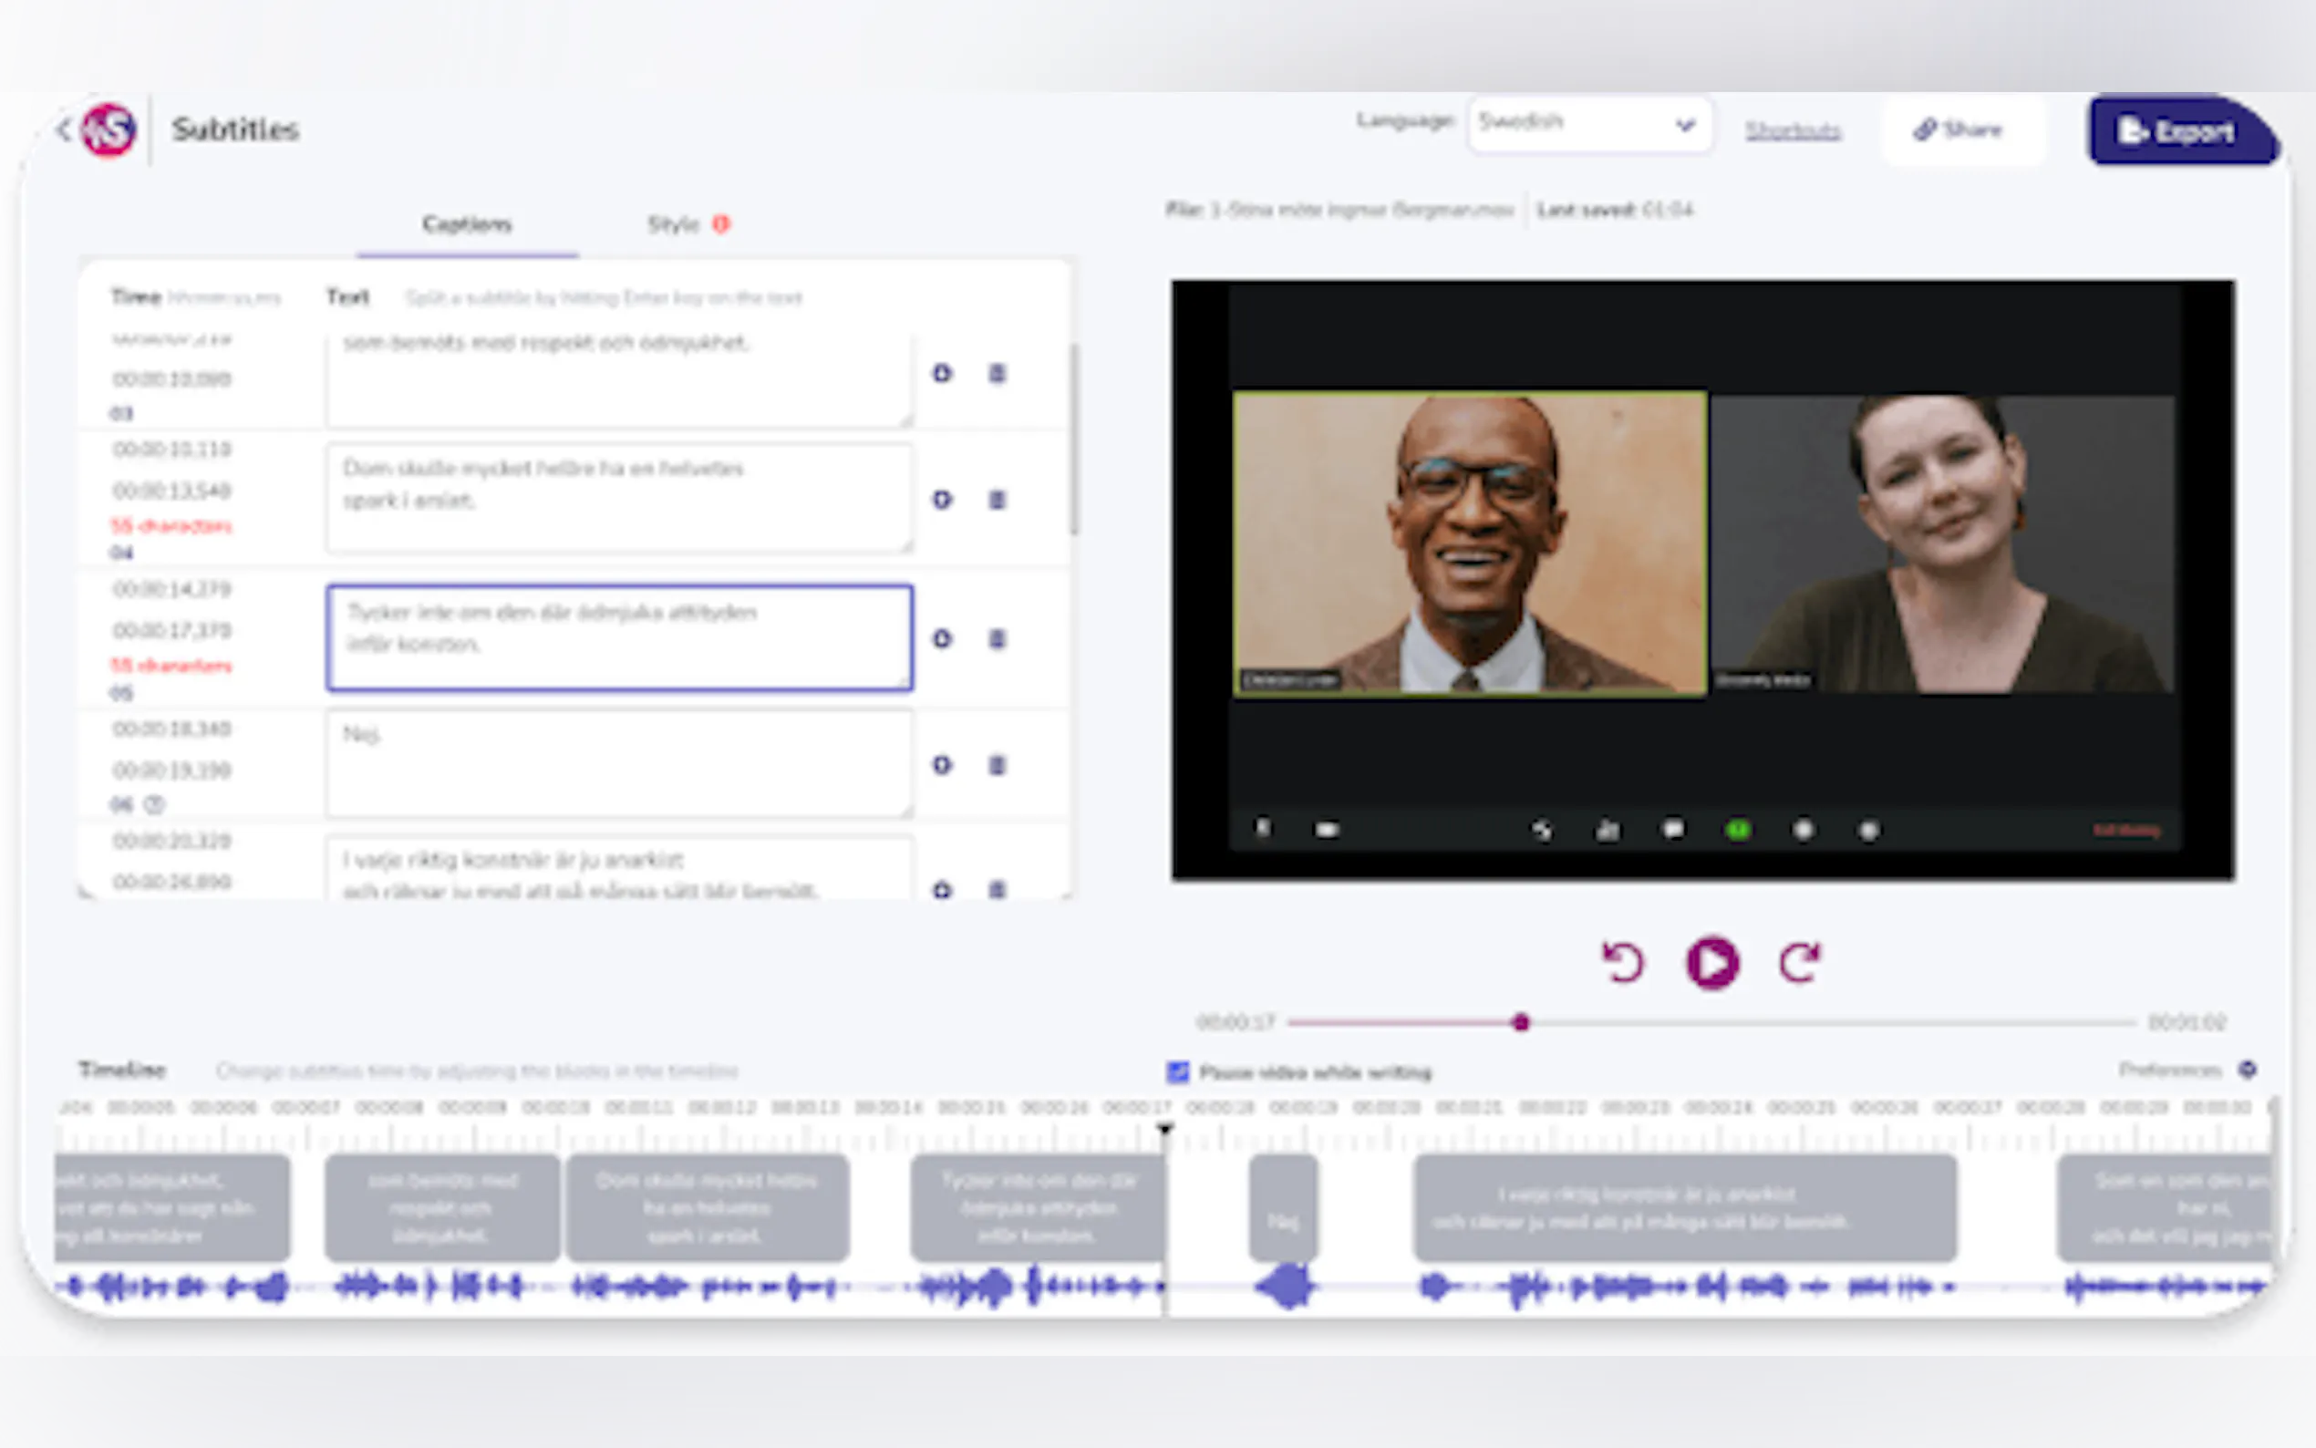Click the skip forward arrow icon
This screenshot has height=1448, width=2316.
[x=1800, y=963]
